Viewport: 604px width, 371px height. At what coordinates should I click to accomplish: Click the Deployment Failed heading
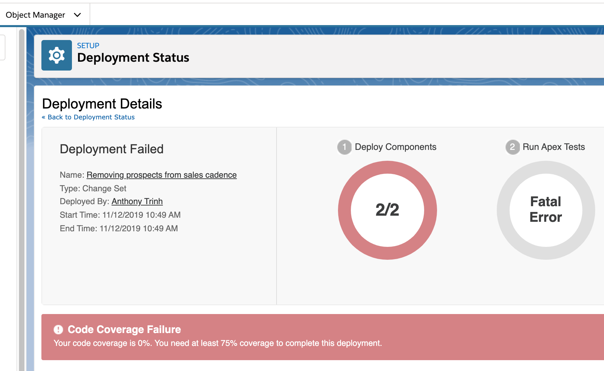pyautogui.click(x=112, y=149)
